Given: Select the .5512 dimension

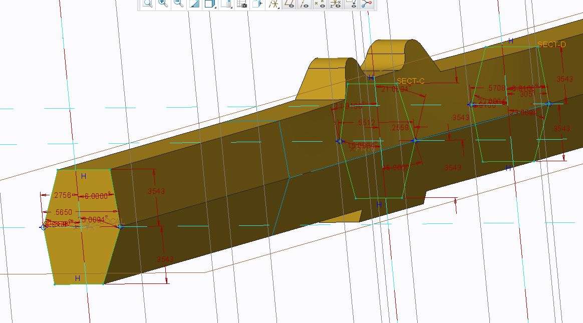Looking at the screenshot, I should (x=366, y=122).
